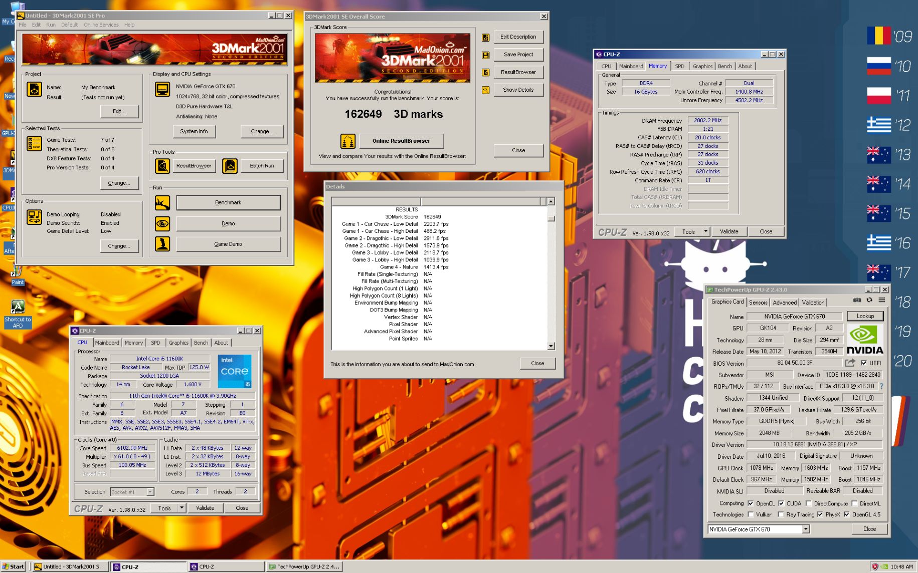
Task: Click the ResultBrowser icon in Overall Score window
Action: (x=485, y=73)
